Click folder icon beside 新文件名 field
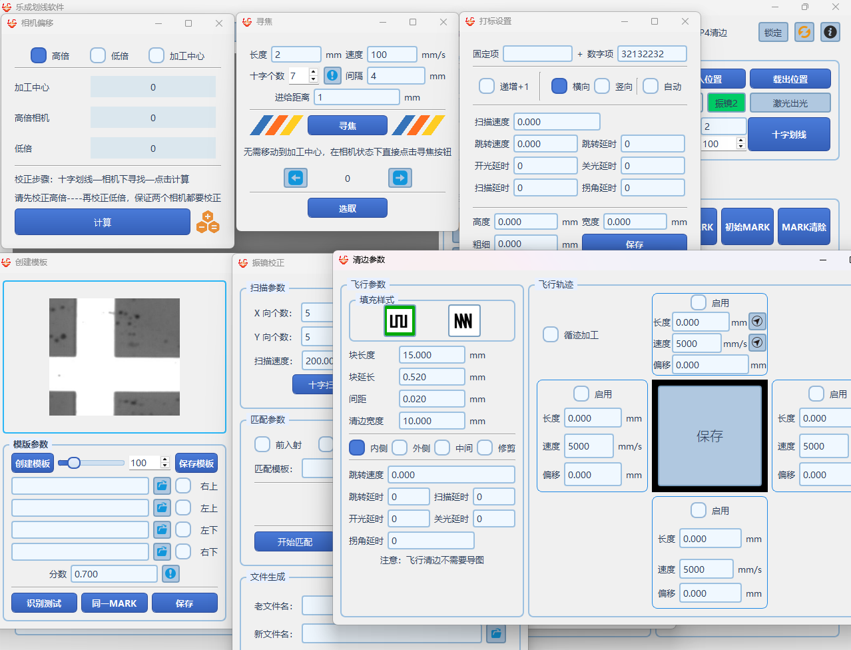Image resolution: width=851 pixels, height=650 pixels. pyautogui.click(x=495, y=633)
